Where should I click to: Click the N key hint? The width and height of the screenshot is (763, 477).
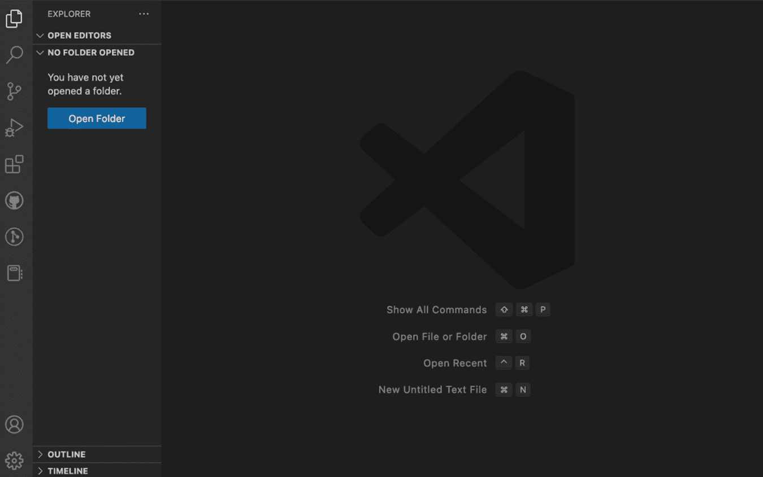click(523, 390)
